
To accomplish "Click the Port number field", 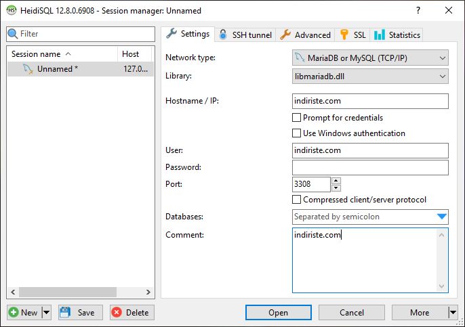I will [x=311, y=184].
